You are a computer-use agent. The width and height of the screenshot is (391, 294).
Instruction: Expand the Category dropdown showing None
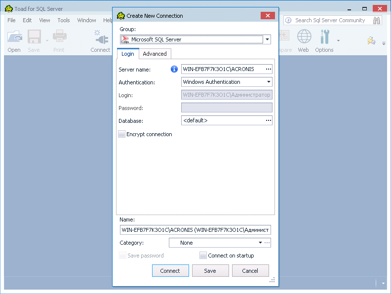click(x=260, y=243)
